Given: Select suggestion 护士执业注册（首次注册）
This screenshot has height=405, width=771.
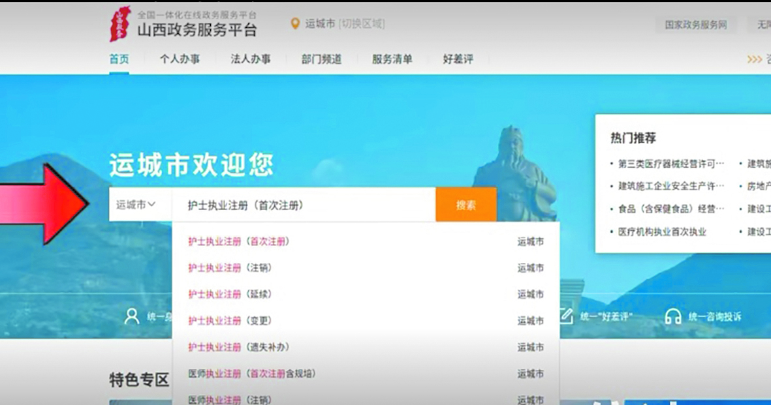Looking at the screenshot, I should pyautogui.click(x=239, y=241).
